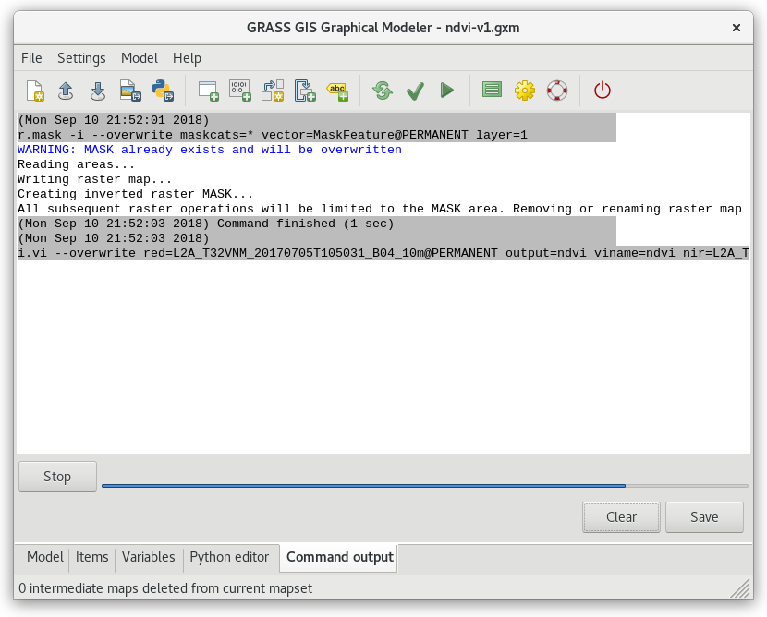
Task: Manage model variables green list icon
Action: [x=493, y=90]
